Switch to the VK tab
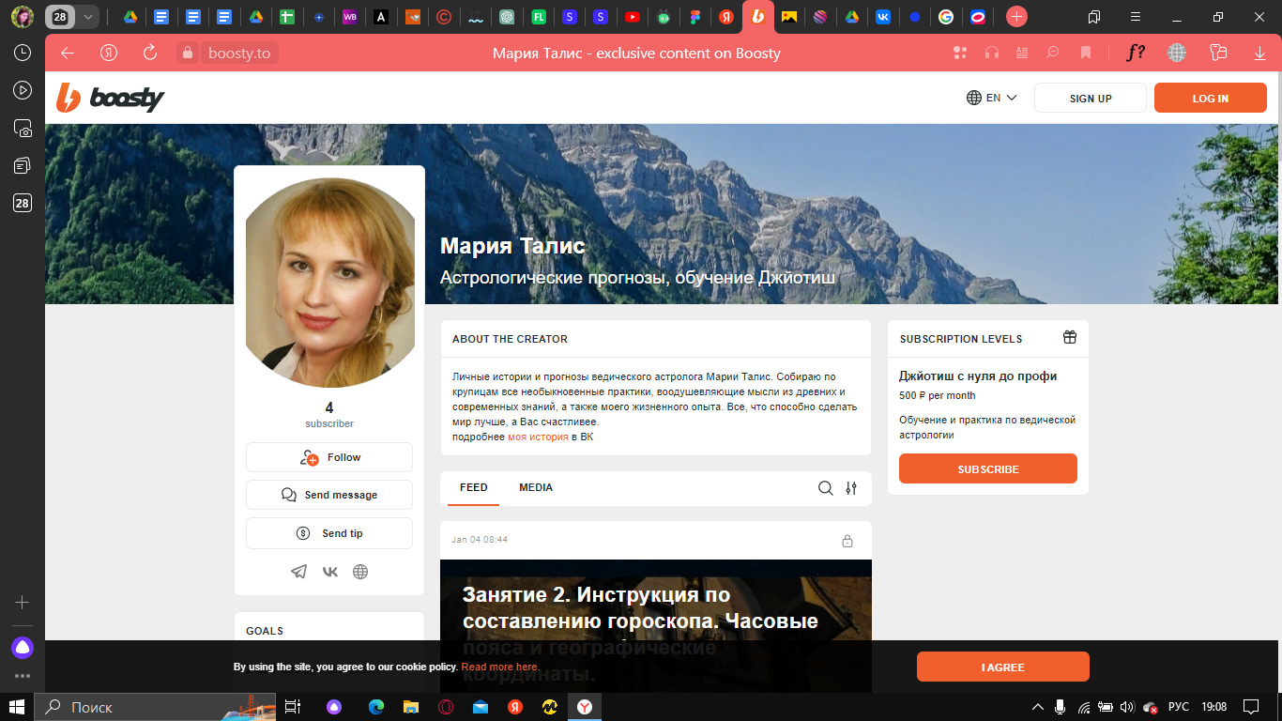 point(882,16)
